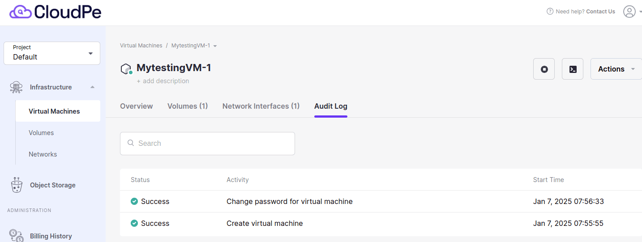Viewport: 642px width, 242px height.
Task: Click Change password for virtual machine activity
Action: pos(290,201)
